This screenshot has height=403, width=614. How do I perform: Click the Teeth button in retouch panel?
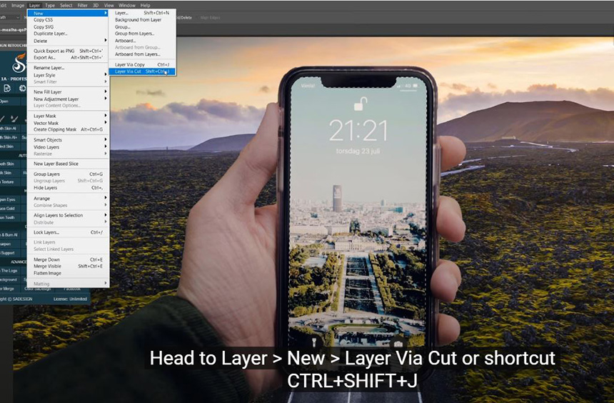9,217
